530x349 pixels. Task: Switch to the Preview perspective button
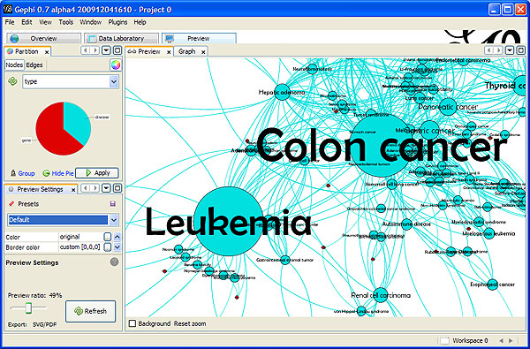pyautogui.click(x=199, y=39)
